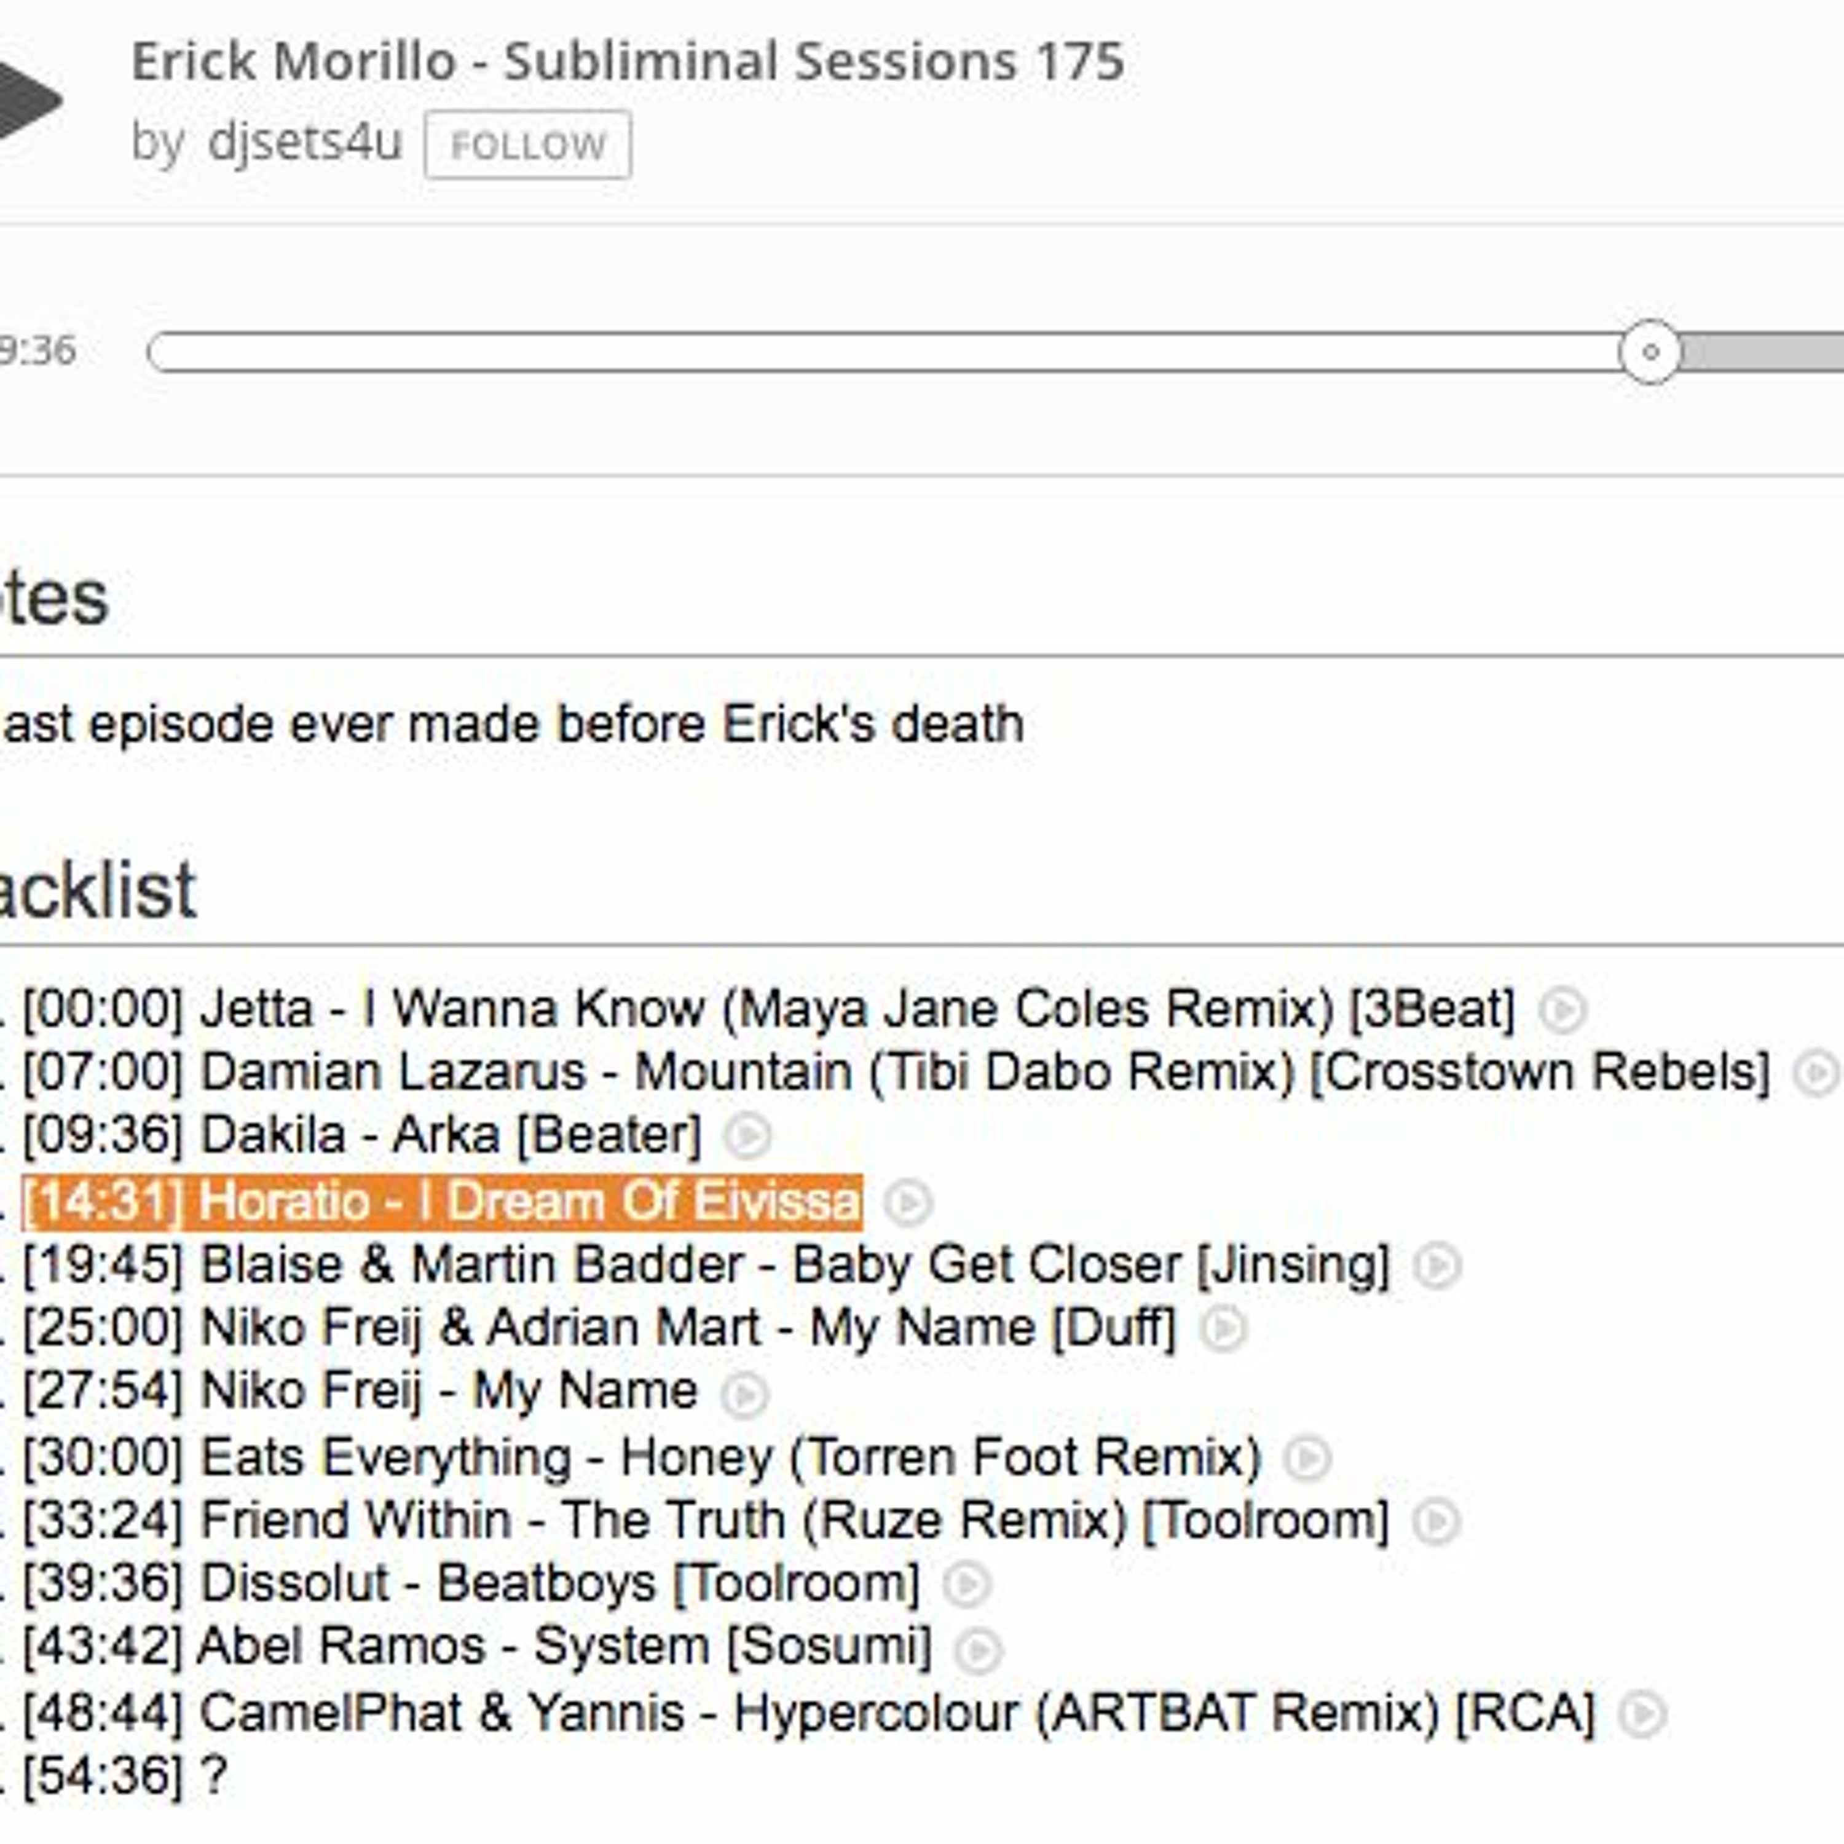Play icon next to Eats Everything - Honey
Screen dimensions: 1844x1844
point(1307,1457)
